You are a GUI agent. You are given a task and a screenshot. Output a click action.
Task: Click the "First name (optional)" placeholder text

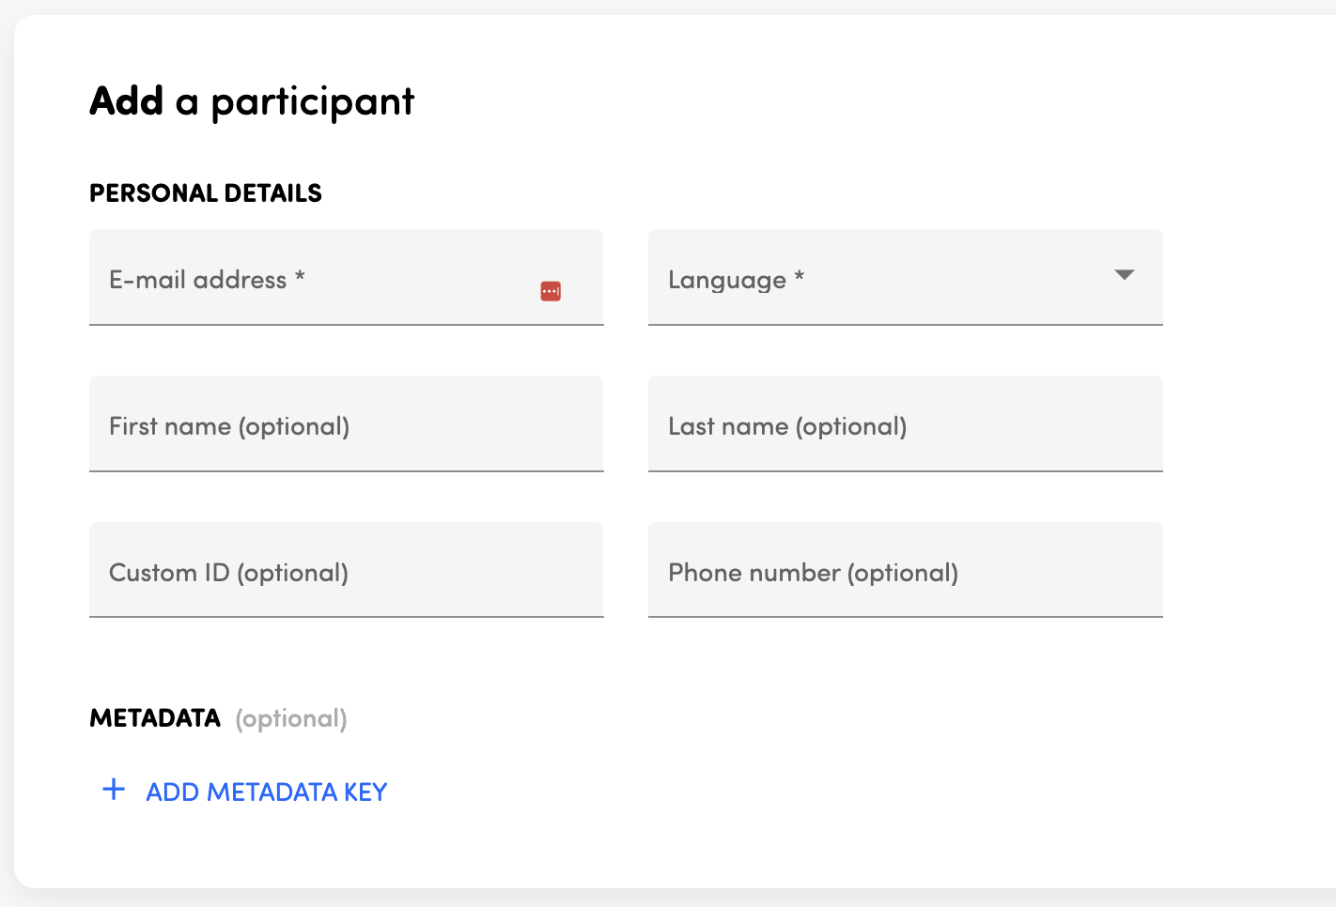(229, 426)
